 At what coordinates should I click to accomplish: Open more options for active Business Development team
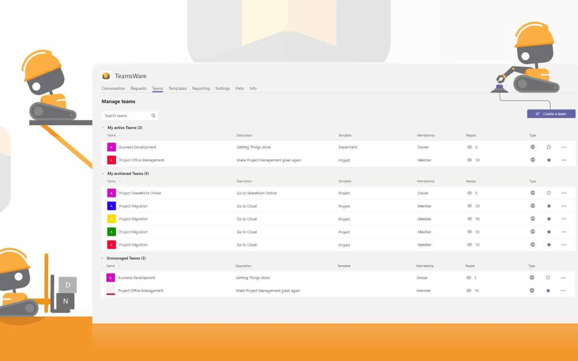tap(564, 147)
